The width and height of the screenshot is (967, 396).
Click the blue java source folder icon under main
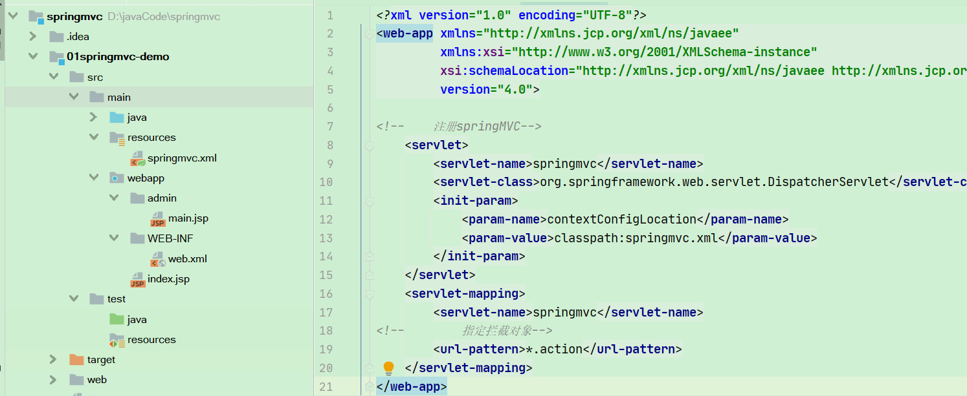[x=117, y=118]
